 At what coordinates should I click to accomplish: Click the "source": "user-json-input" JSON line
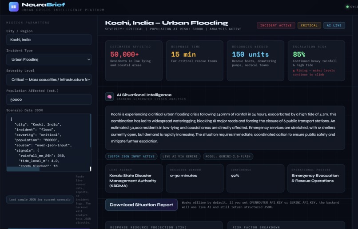(43, 145)
